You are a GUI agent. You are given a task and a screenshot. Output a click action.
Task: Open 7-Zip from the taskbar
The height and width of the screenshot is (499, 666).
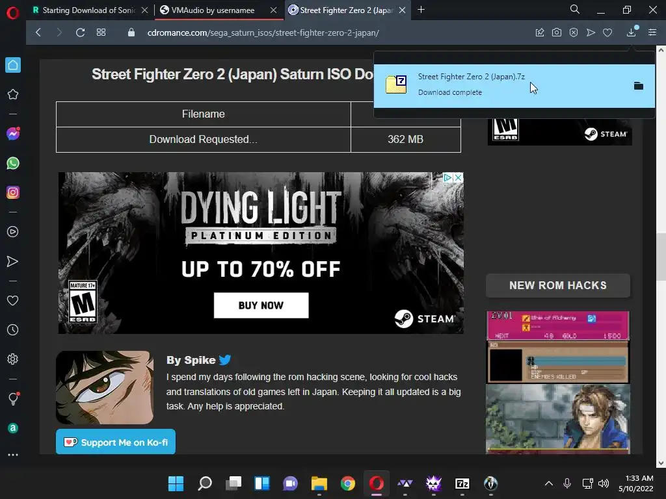pos(462,483)
